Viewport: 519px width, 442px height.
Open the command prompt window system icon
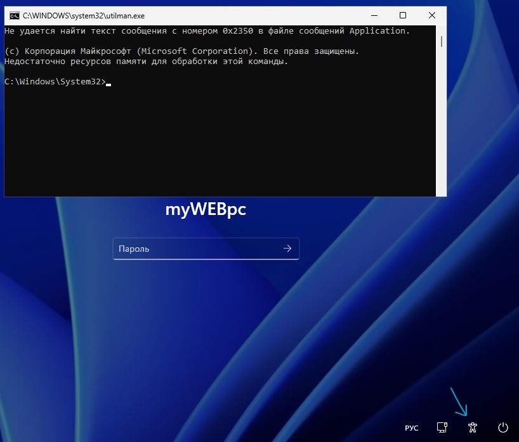point(14,16)
